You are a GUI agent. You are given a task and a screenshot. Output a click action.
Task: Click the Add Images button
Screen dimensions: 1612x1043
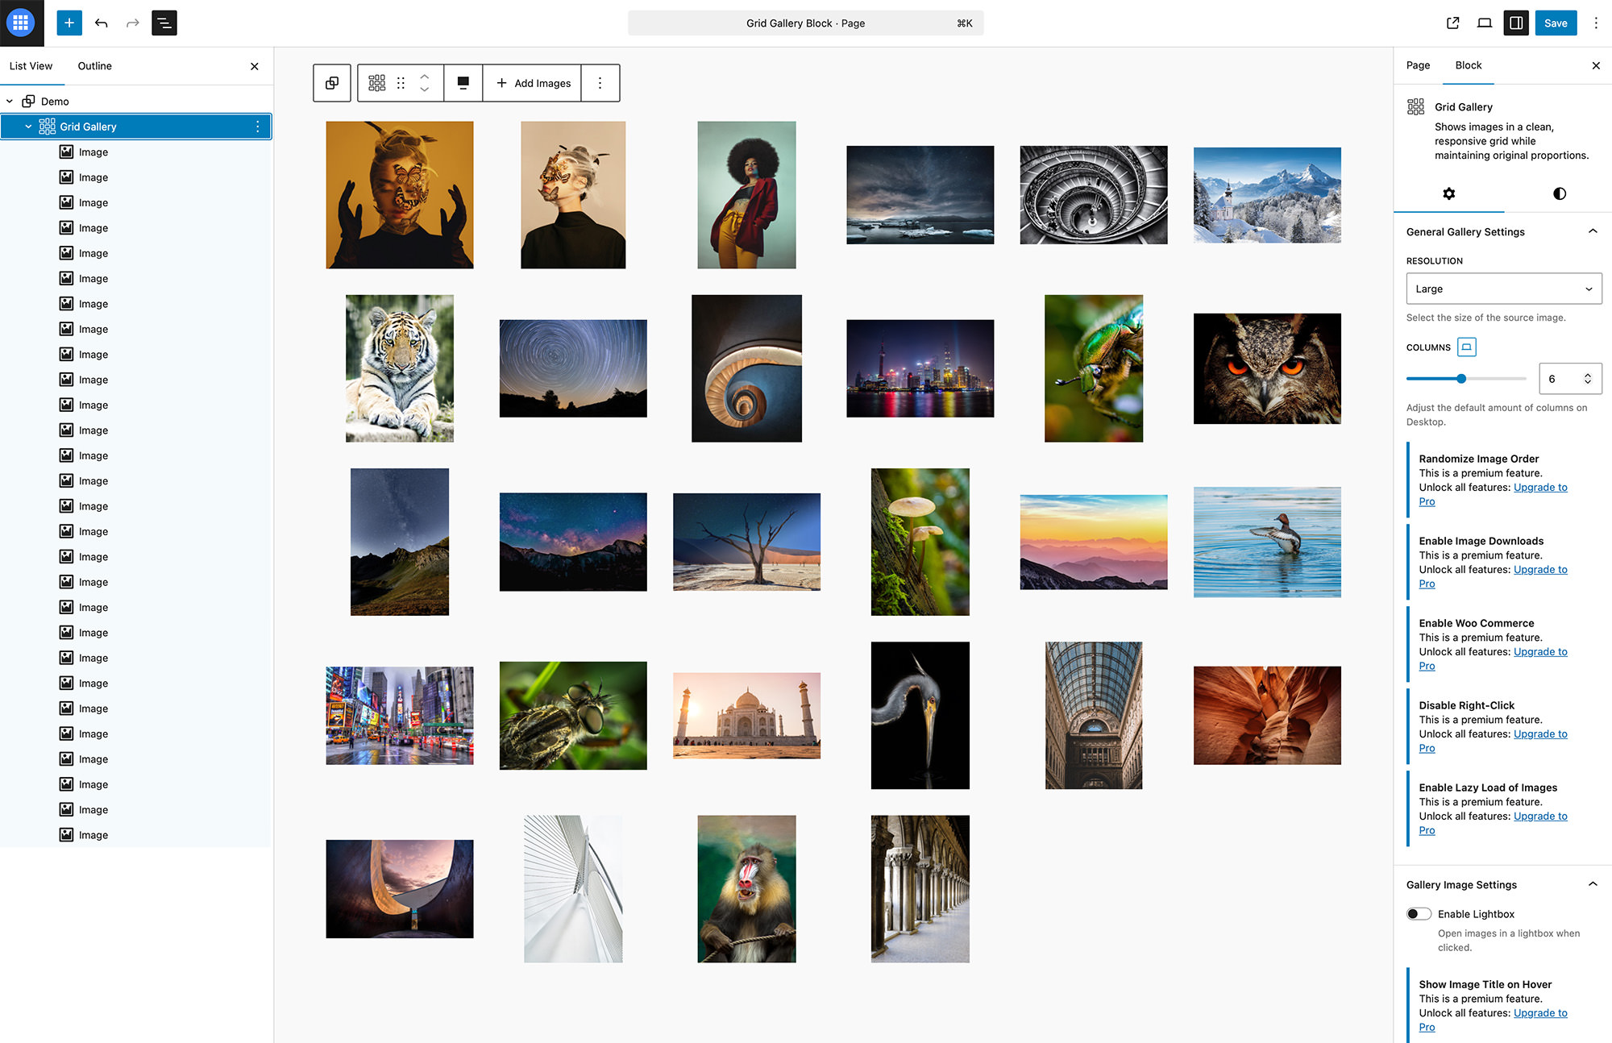click(532, 82)
